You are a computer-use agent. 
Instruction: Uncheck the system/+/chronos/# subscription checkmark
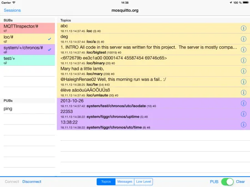click(x=50, y=49)
